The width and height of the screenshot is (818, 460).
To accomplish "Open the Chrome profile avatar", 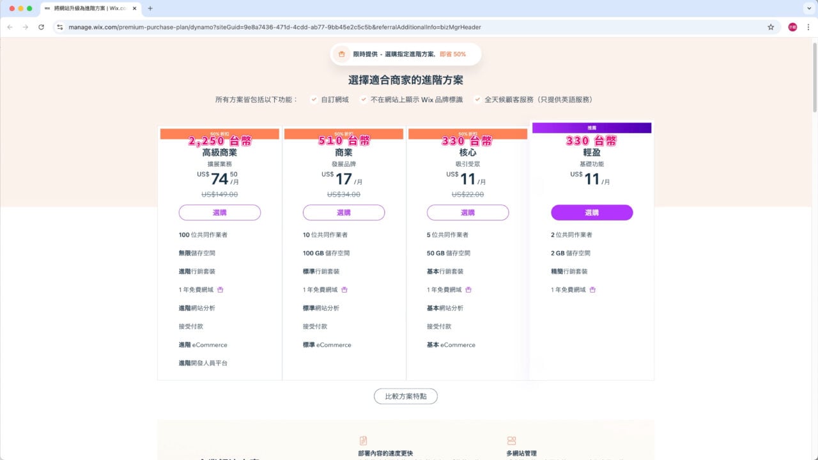I will 792,27.
